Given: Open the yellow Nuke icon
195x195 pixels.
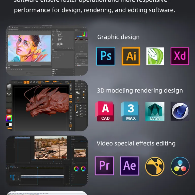Looking at the screenshot, I should (155, 166).
